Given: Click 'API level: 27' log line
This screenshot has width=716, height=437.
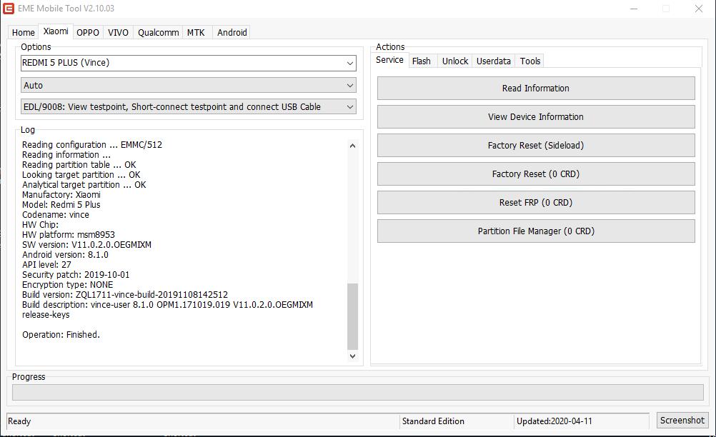Looking at the screenshot, I should point(46,265).
